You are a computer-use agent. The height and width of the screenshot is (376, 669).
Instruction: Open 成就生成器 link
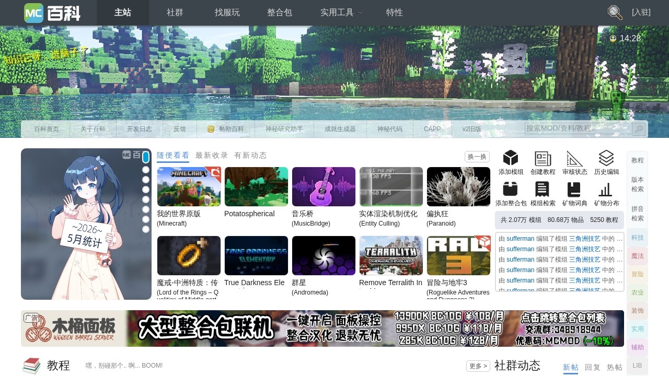tap(340, 129)
